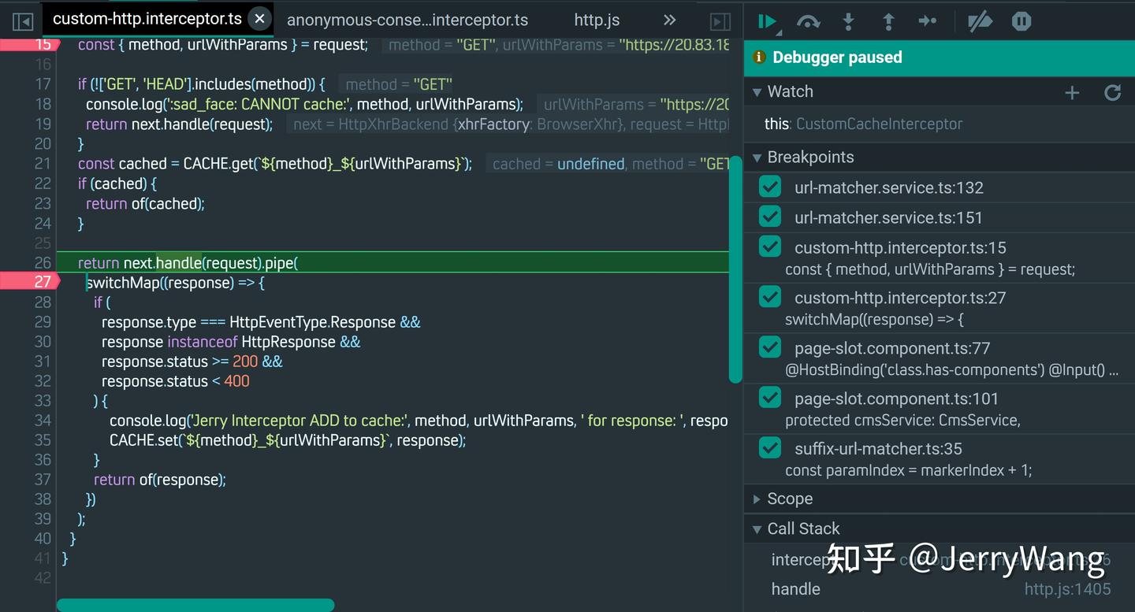Switch to http.js tab
Screen dimensions: 1135x612
[x=597, y=20]
